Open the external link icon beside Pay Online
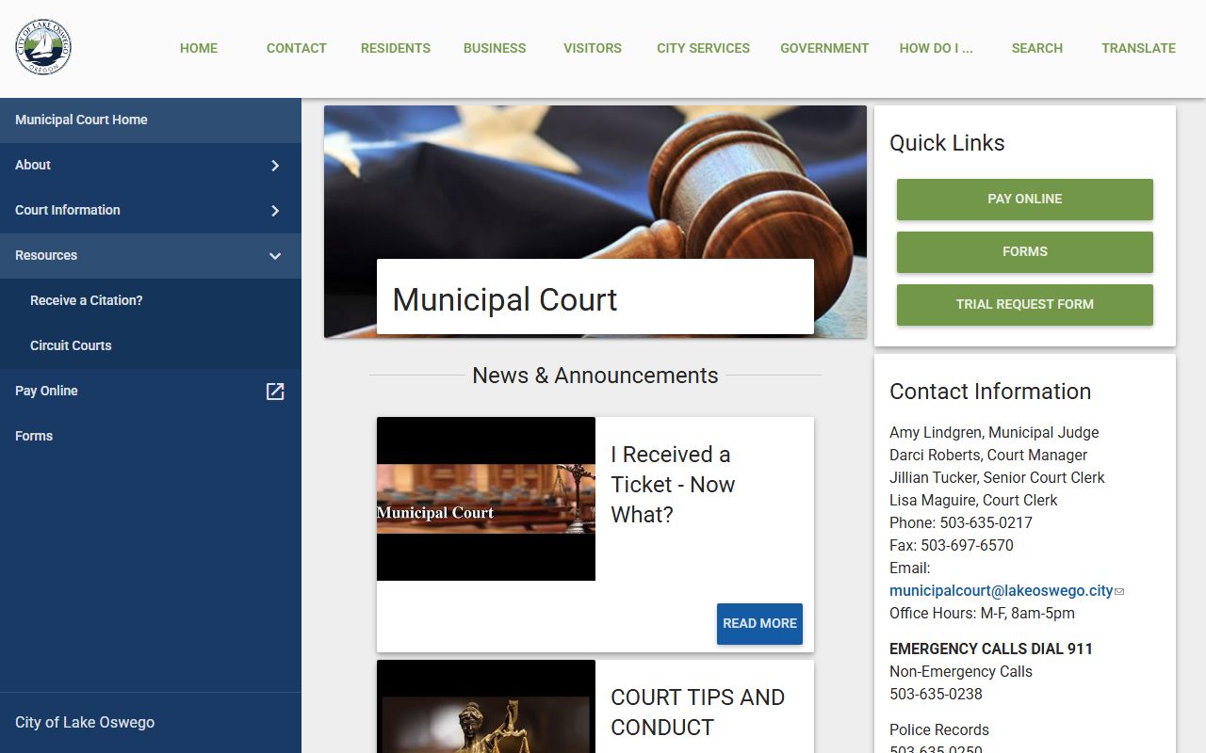 (x=275, y=392)
